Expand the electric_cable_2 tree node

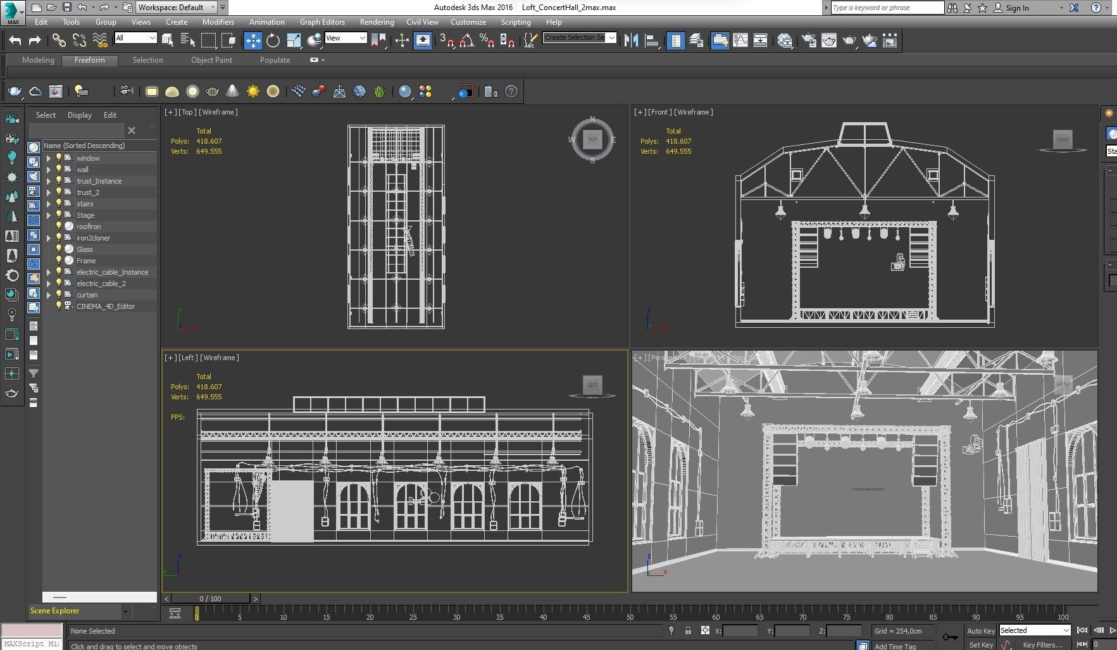[x=49, y=284]
